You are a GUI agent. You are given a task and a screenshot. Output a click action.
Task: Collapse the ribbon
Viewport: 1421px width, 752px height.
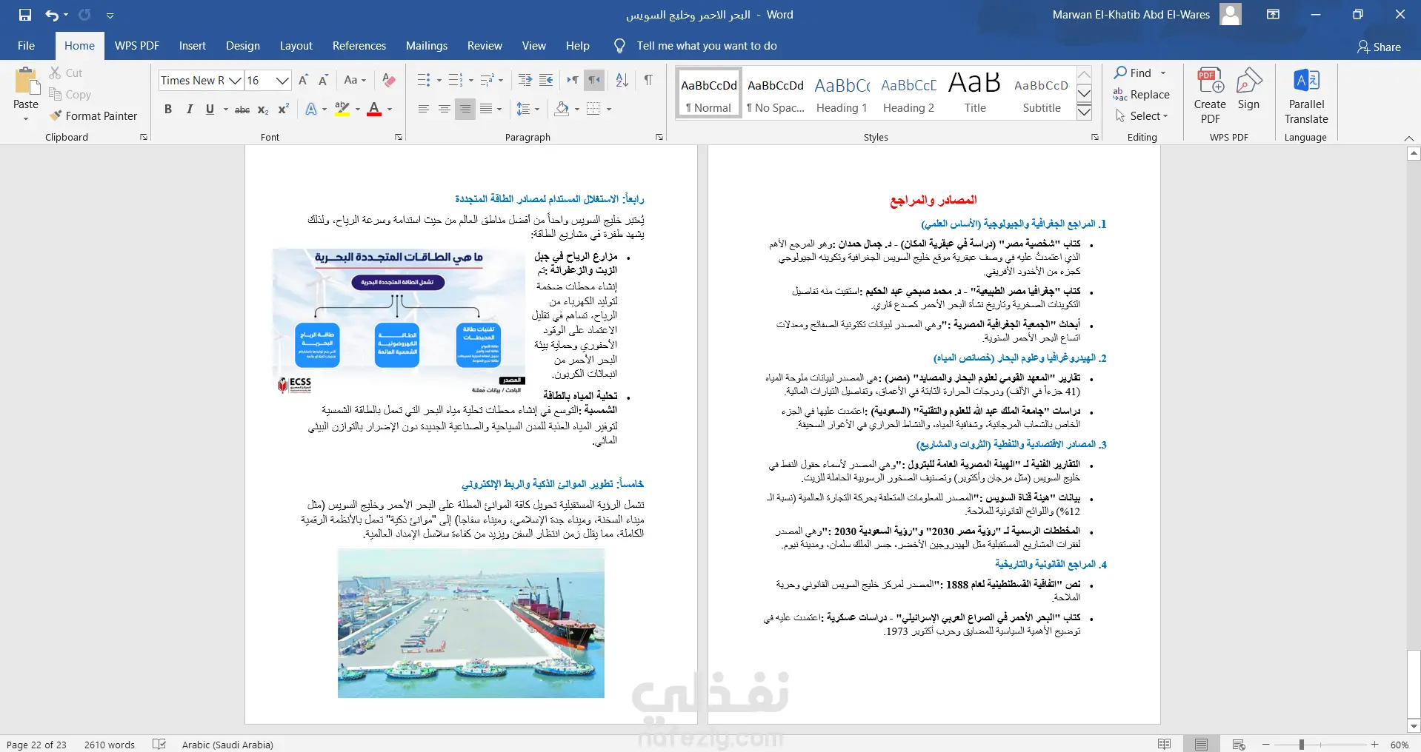pyautogui.click(x=1409, y=138)
